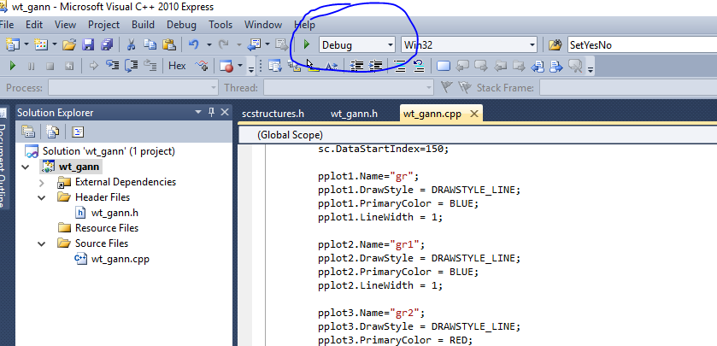Image resolution: width=717 pixels, height=346 pixels.
Task: Click the code line sc.DataStartIndex=150;
Action: (384, 149)
